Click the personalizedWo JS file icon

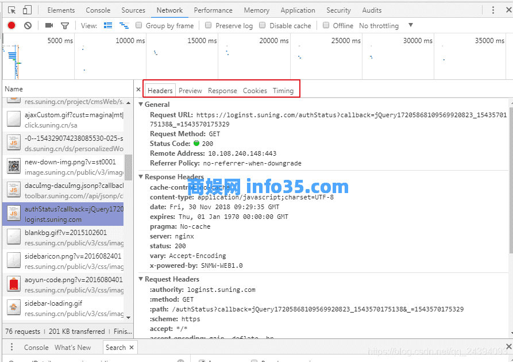coord(14,143)
